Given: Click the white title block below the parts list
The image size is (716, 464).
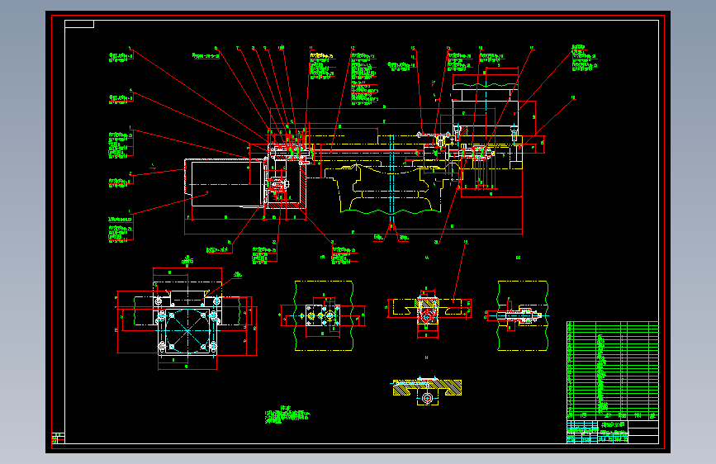Looking at the screenshot, I should tap(612, 432).
